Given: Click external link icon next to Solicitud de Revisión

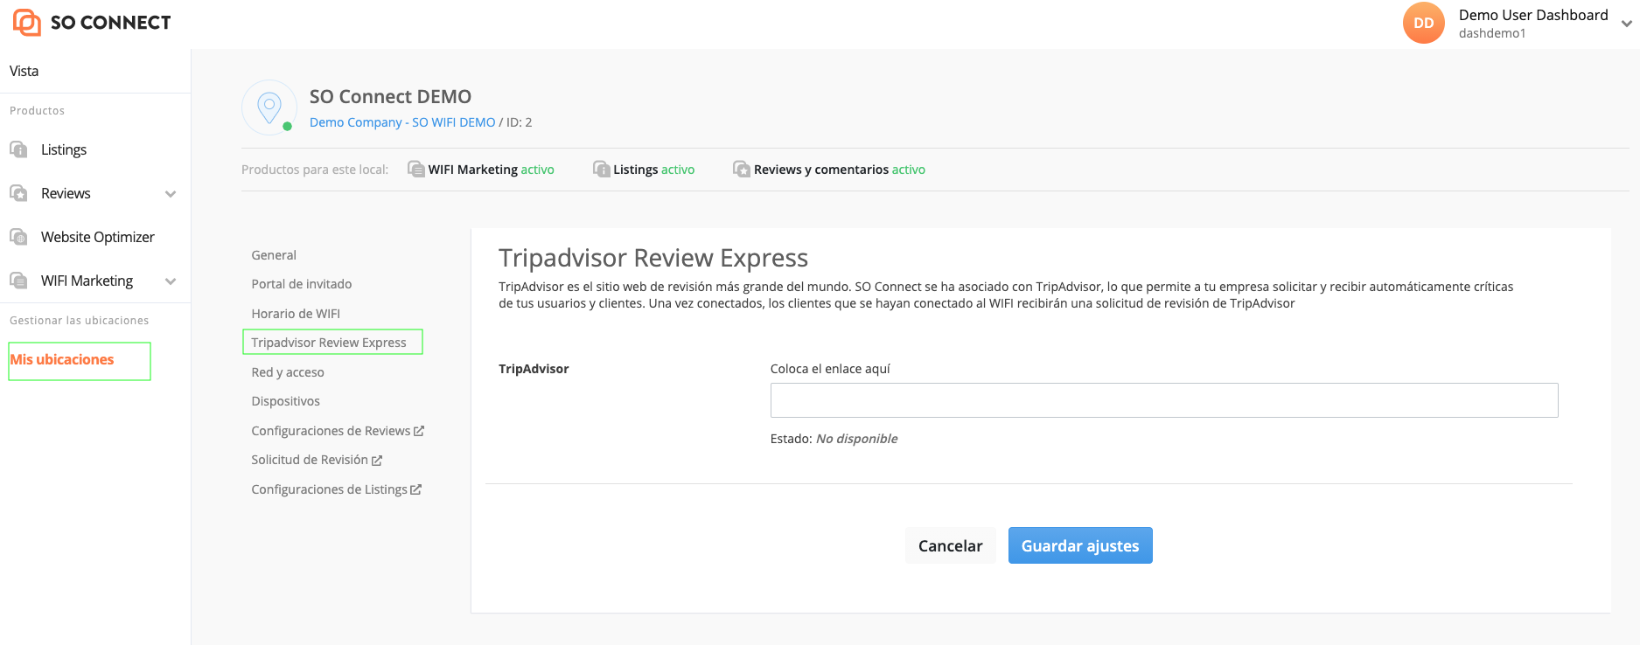Looking at the screenshot, I should point(377,460).
